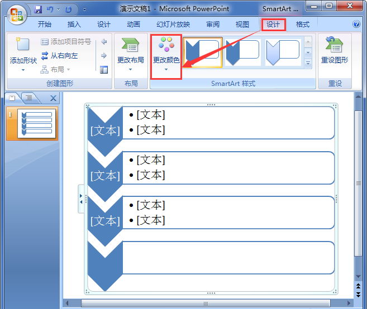Open the 审阅 ribbon tab
The width and height of the screenshot is (367, 309).
pyautogui.click(x=213, y=25)
